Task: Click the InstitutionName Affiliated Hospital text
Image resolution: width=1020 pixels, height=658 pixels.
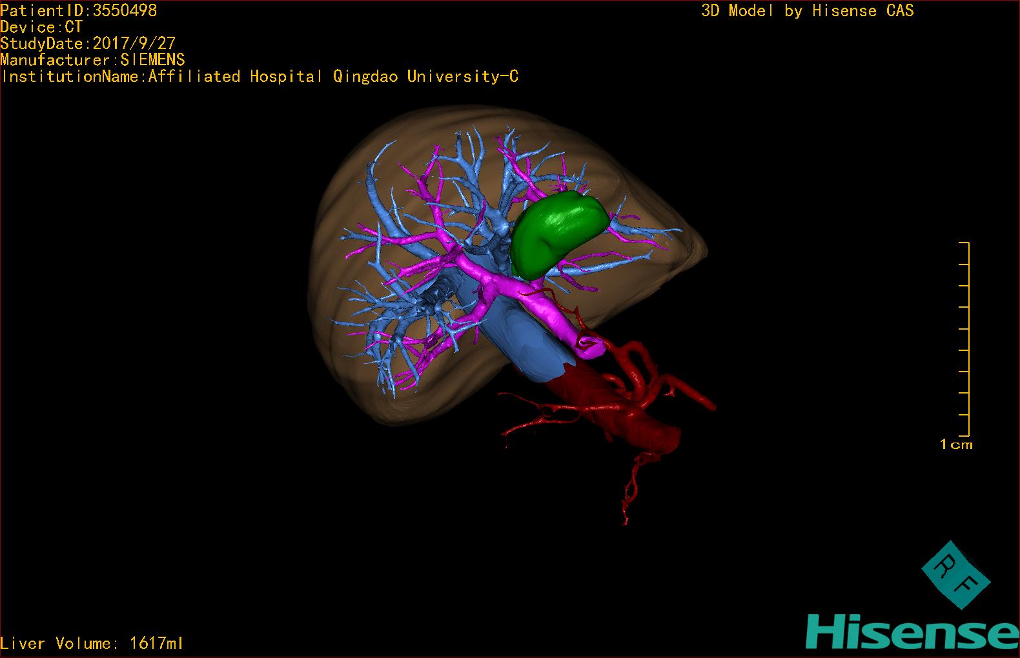Action: point(260,77)
